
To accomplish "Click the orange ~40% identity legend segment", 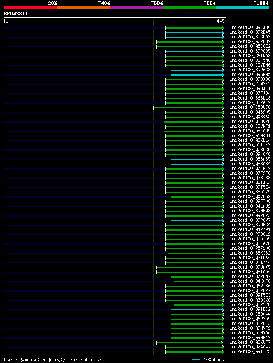I will (84, 8).
